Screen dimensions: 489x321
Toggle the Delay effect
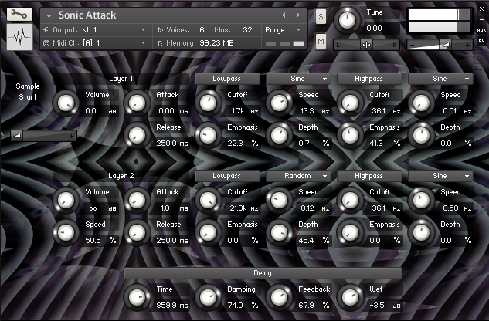263,273
